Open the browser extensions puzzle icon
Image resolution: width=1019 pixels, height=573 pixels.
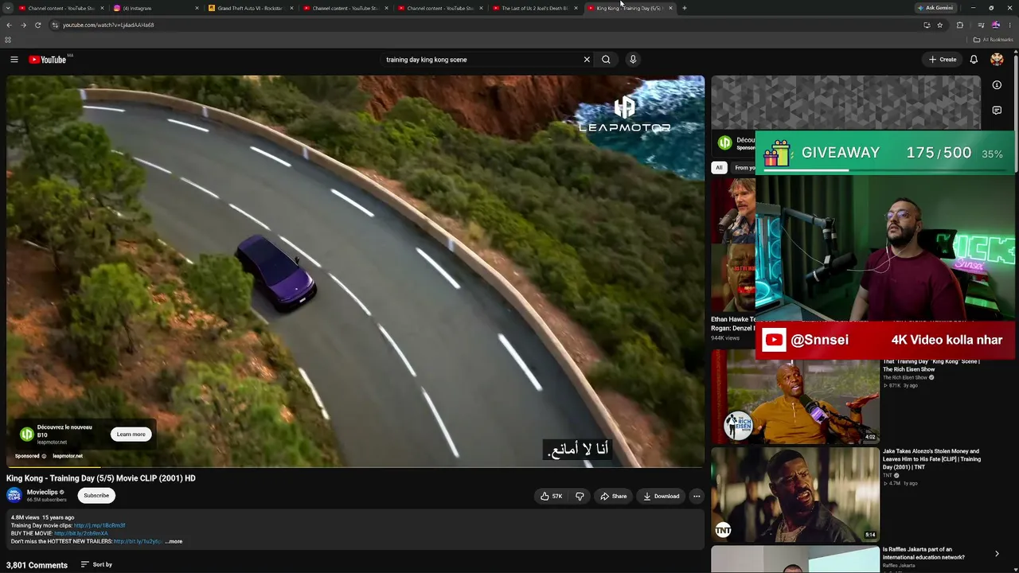coord(959,25)
